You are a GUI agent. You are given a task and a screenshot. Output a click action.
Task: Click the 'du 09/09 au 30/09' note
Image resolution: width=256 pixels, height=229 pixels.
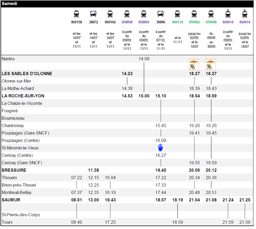pos(211,40)
